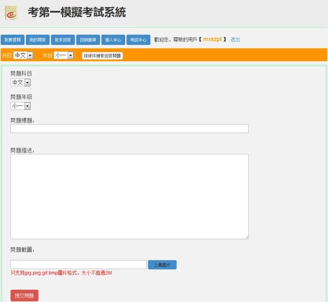Screen dimensions: 328x302
Task: Click the image file path field
Action: [78, 265]
